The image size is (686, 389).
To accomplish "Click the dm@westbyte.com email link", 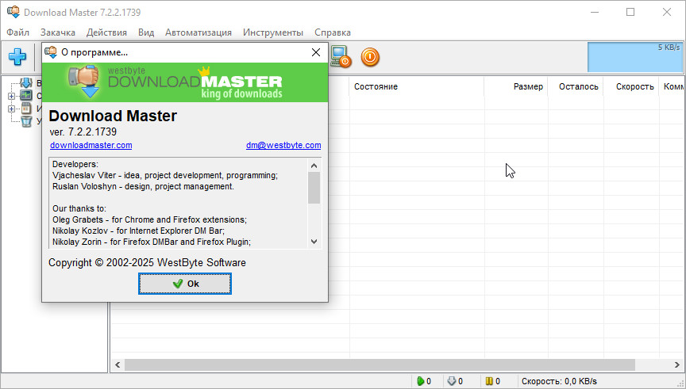I will [283, 145].
